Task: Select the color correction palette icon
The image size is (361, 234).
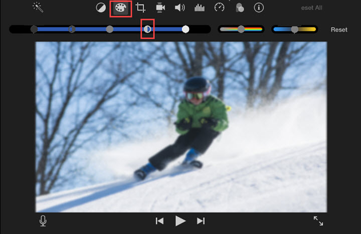Action: coord(121,8)
